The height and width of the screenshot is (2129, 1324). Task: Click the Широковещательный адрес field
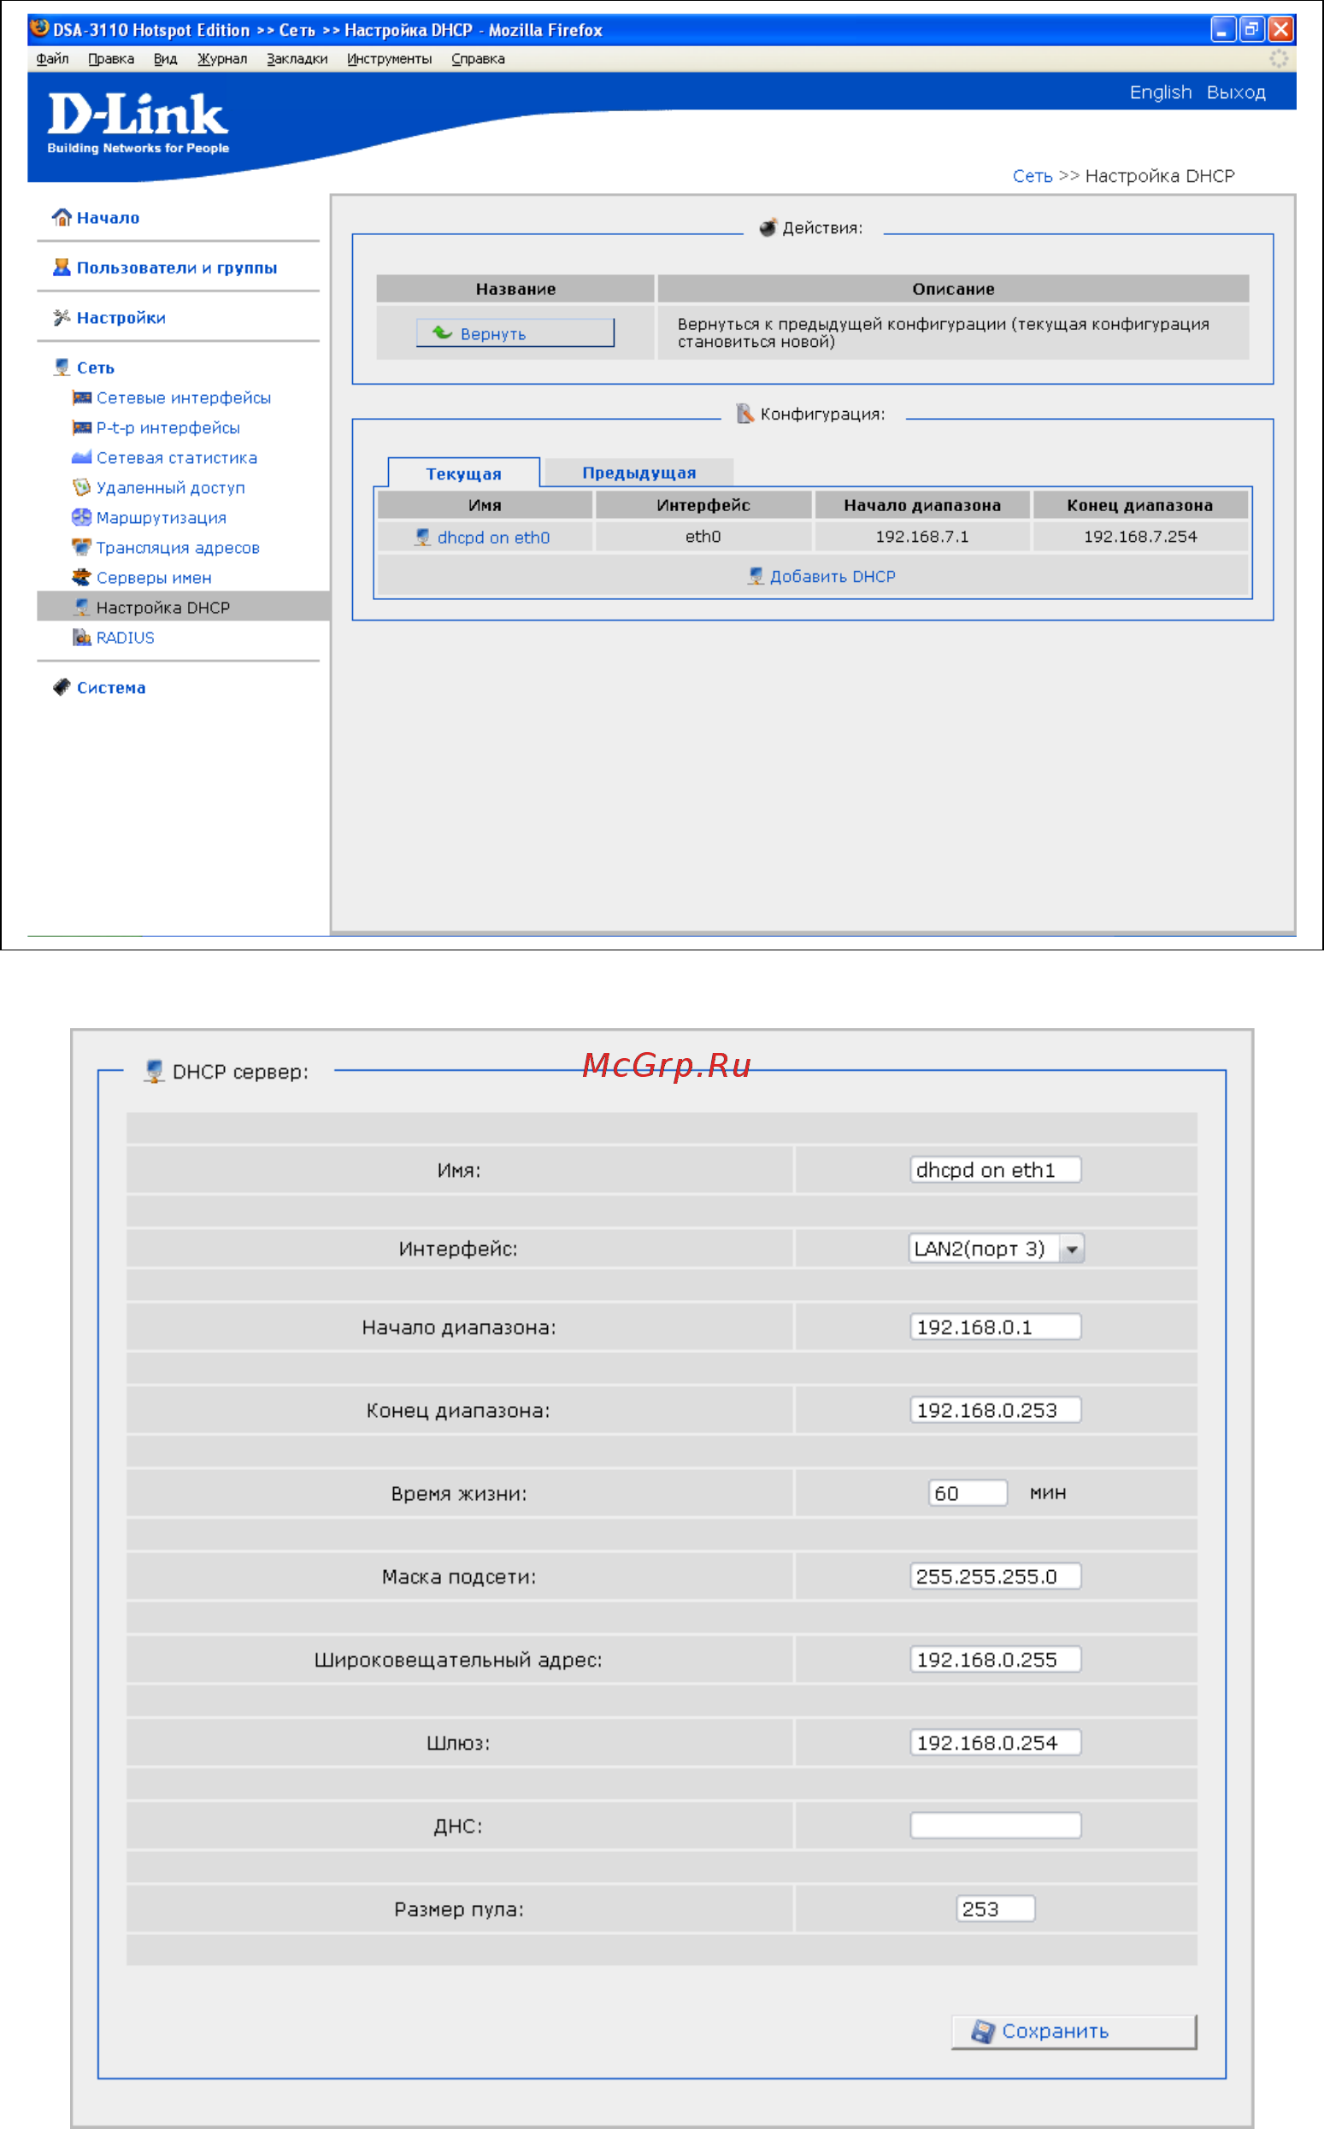click(996, 1659)
